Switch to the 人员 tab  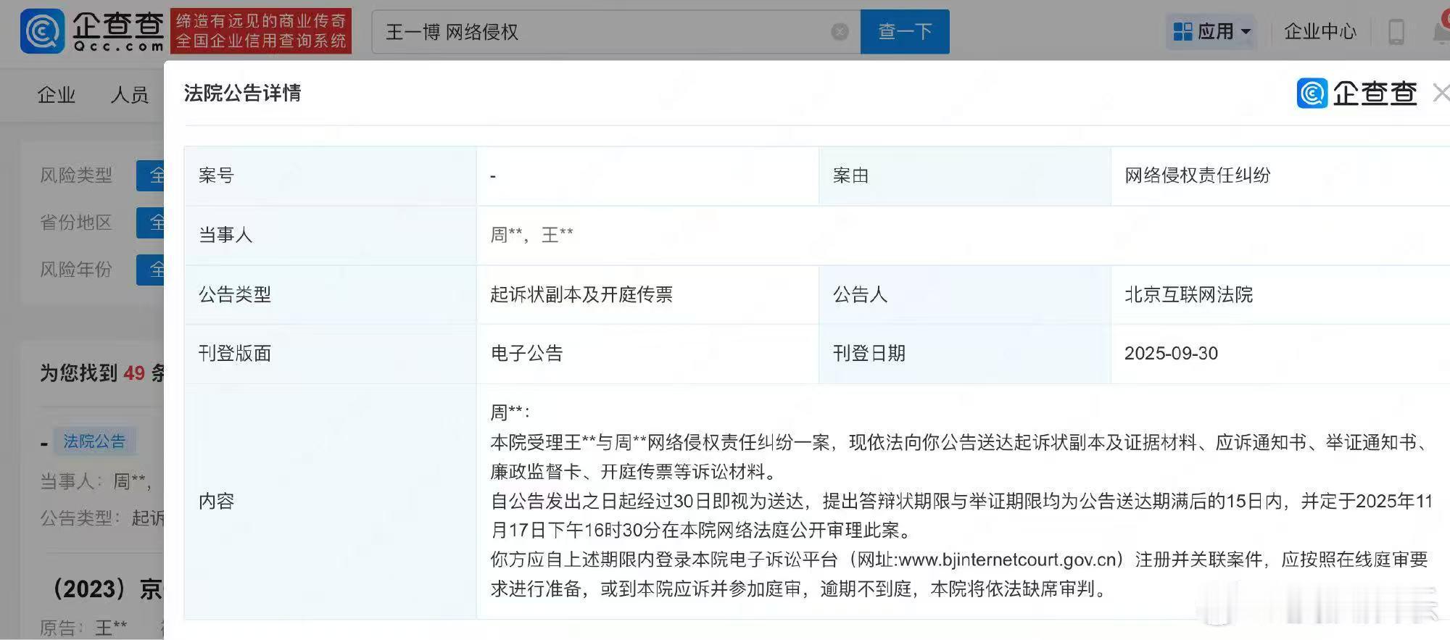pyautogui.click(x=130, y=95)
